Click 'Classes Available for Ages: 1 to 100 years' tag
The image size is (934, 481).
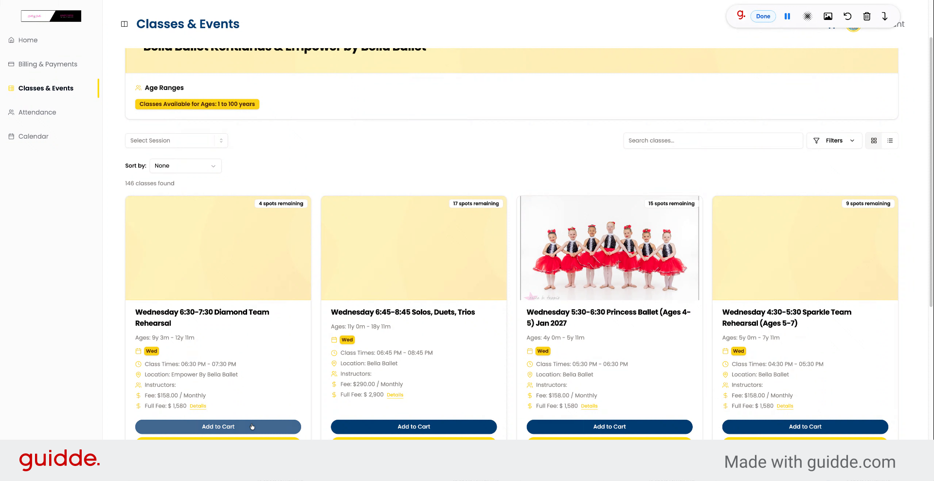click(x=197, y=104)
